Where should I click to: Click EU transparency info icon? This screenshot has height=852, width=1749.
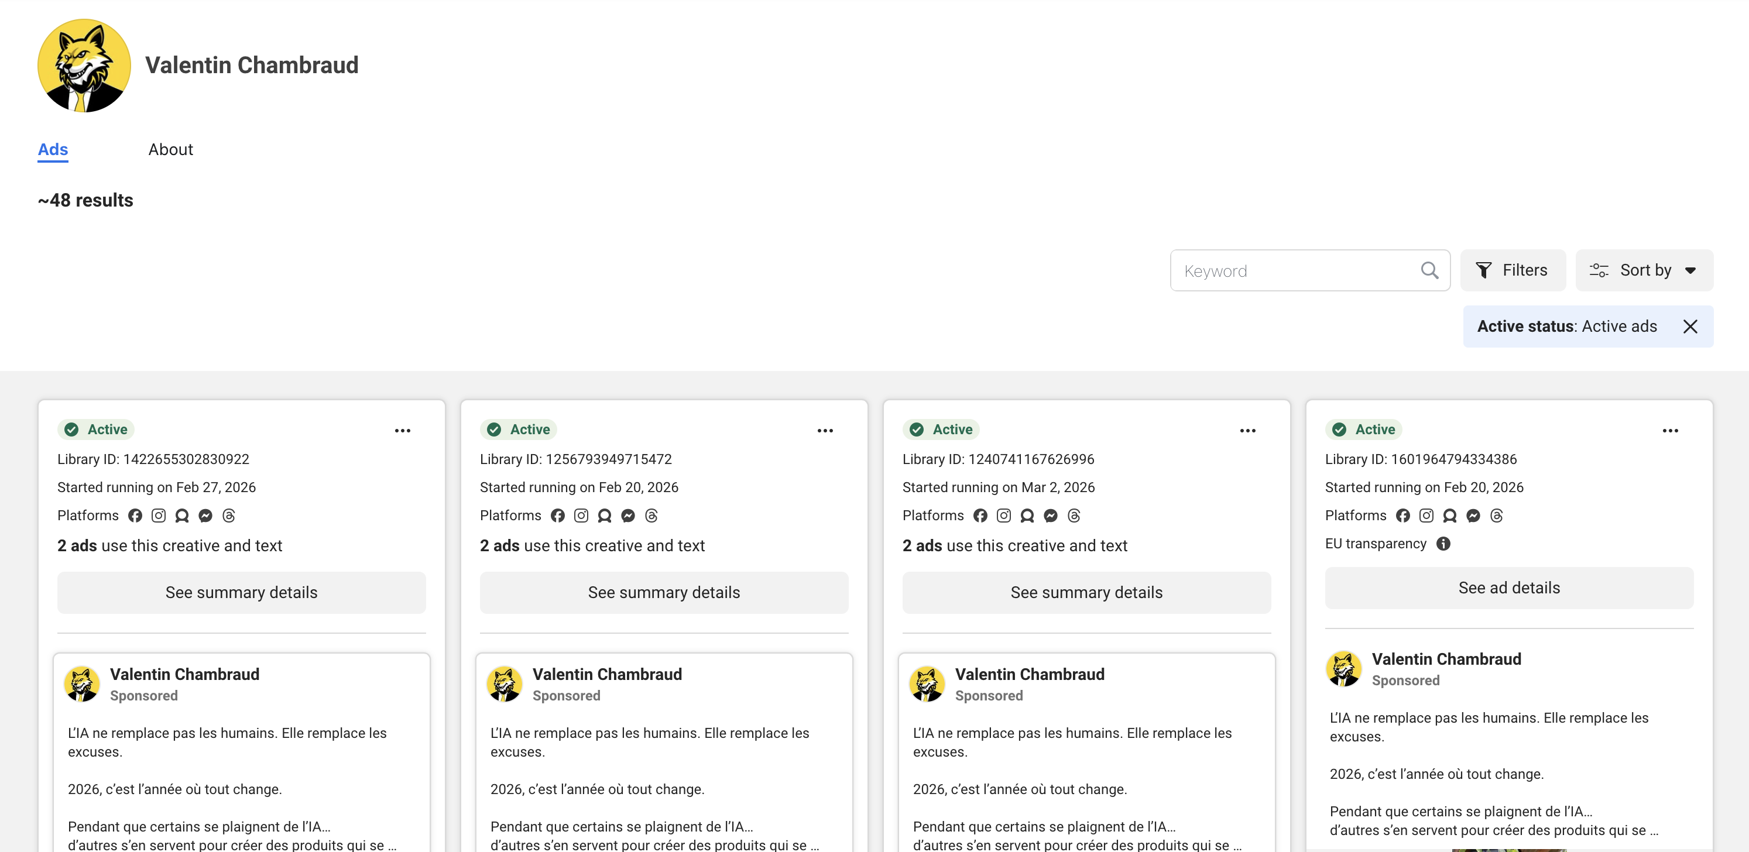[x=1443, y=544]
